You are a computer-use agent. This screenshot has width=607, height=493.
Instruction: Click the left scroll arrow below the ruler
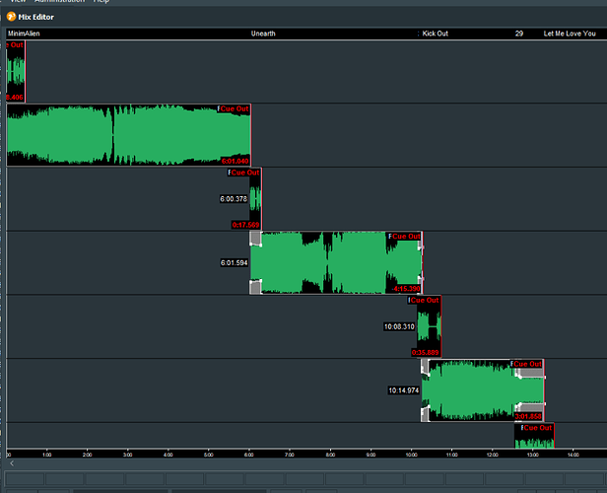click(x=12, y=463)
